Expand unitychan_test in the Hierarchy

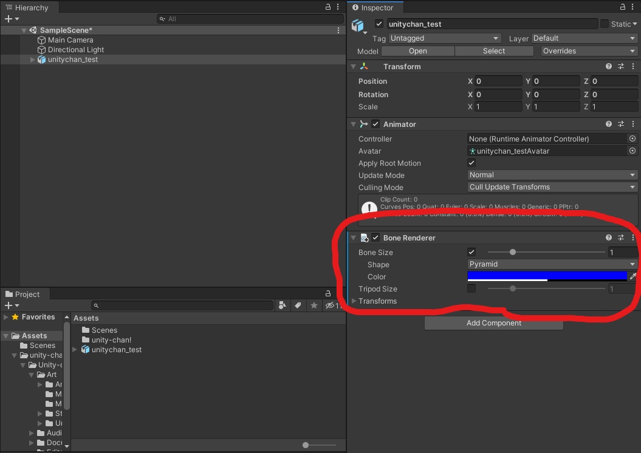coord(32,60)
